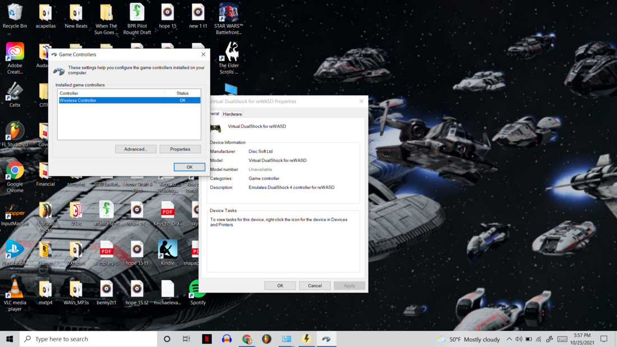Switch to the Hardware tab in Properties

(232, 114)
